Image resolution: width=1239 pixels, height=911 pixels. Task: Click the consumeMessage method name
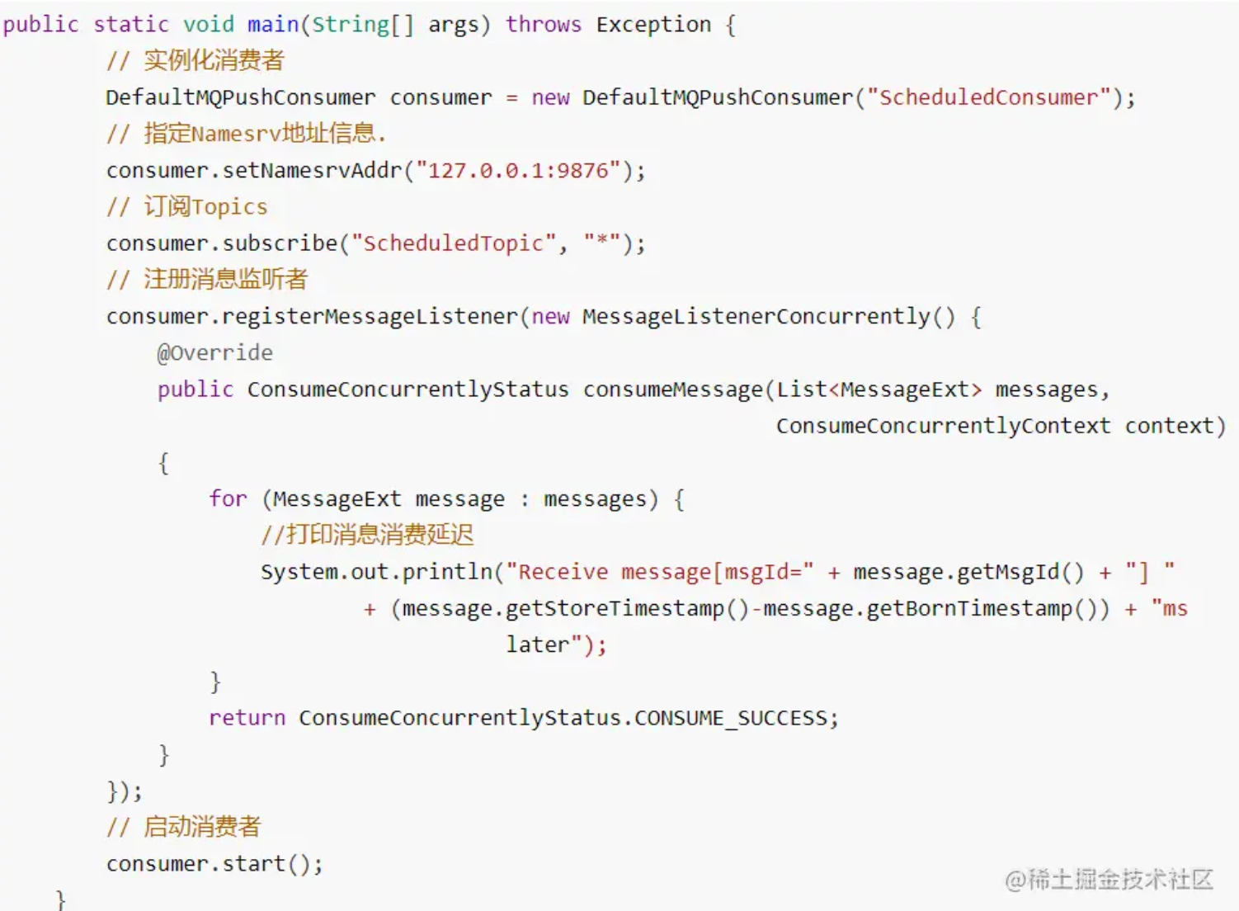(x=673, y=389)
